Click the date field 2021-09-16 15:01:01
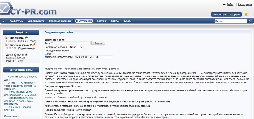The image size is (254, 119). point(94,57)
